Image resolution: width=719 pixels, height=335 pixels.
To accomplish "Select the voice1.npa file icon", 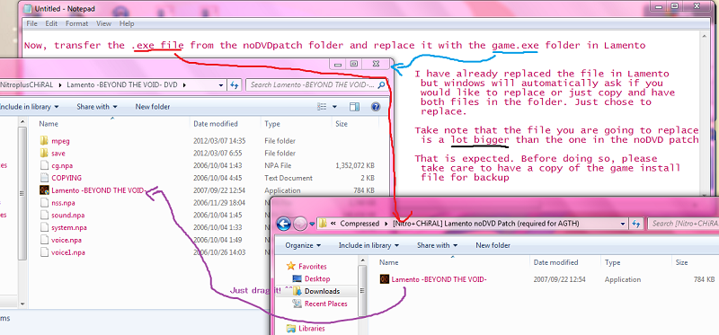I will tap(44, 252).
